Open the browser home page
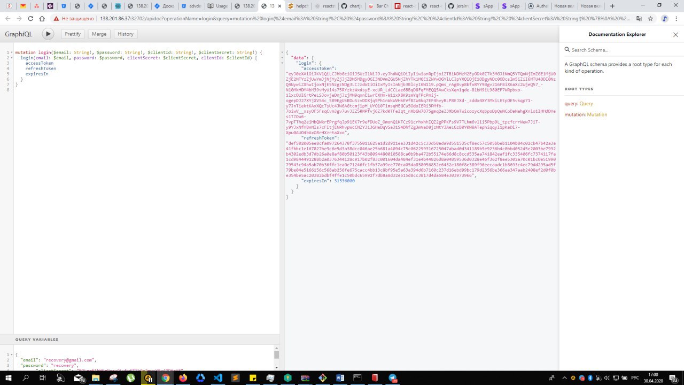The width and height of the screenshot is (684, 385). [x=42, y=18]
